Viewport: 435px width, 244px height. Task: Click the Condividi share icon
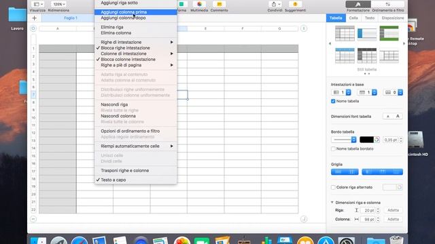click(x=275, y=4)
